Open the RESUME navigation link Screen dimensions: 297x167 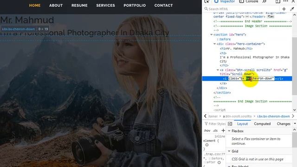point(79,6)
